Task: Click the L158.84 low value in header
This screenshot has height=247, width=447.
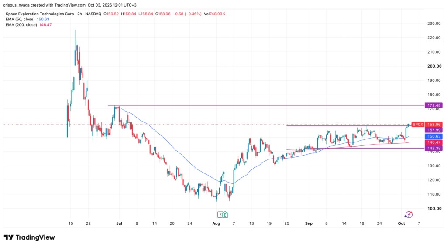Action: [146, 14]
